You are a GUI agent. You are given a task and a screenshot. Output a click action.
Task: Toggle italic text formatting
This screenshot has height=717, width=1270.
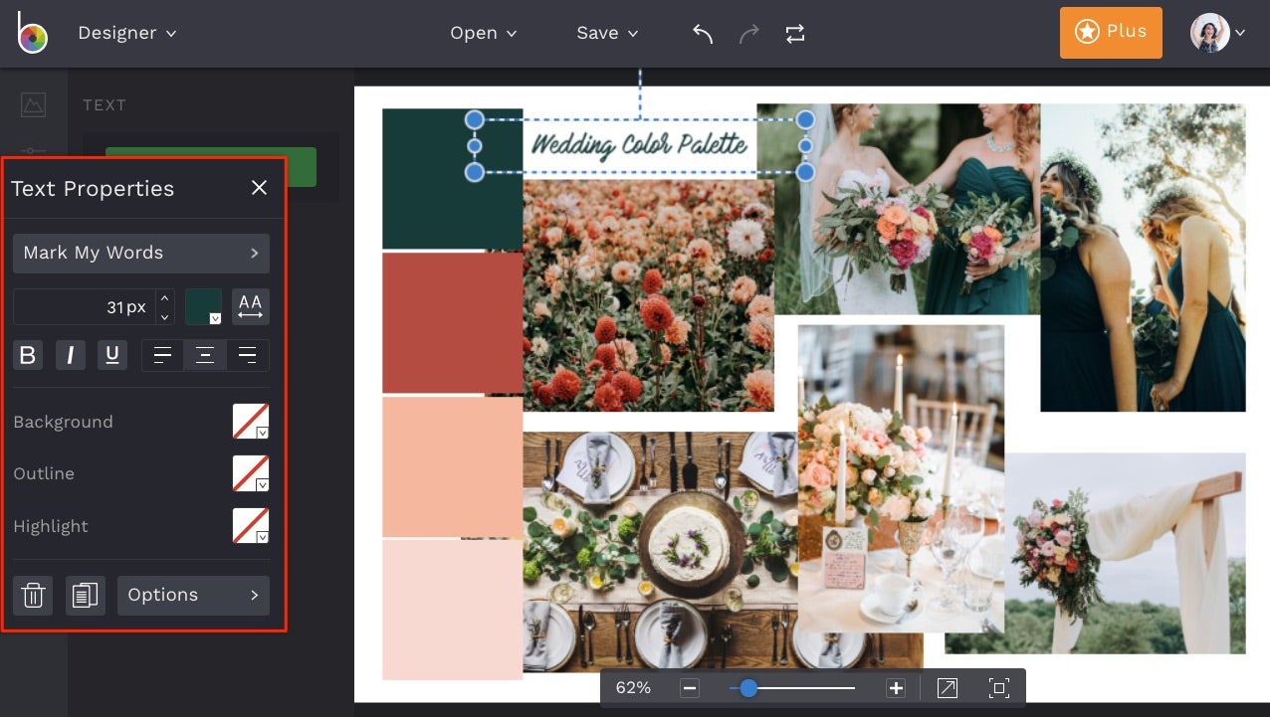click(70, 355)
